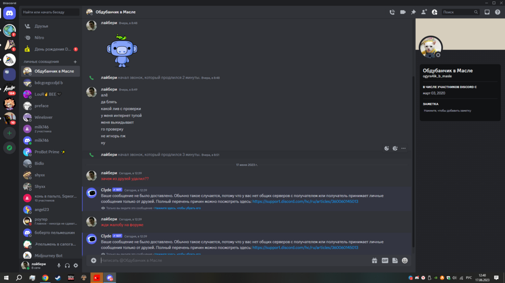Explore discoverable servers compass icon
The height and width of the screenshot is (283, 505).
coord(9,148)
